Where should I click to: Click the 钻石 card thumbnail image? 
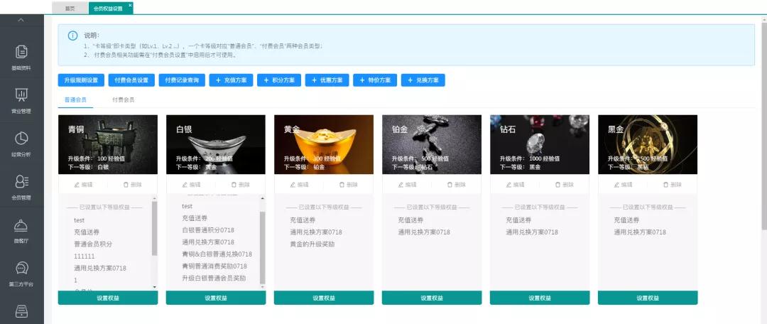[540, 144]
